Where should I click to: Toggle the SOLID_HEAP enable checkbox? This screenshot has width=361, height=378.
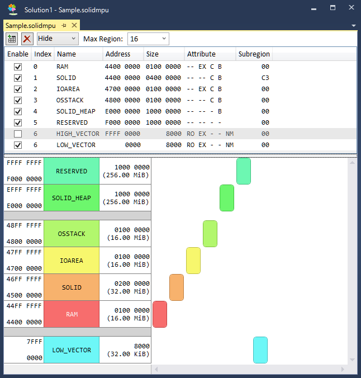18,111
